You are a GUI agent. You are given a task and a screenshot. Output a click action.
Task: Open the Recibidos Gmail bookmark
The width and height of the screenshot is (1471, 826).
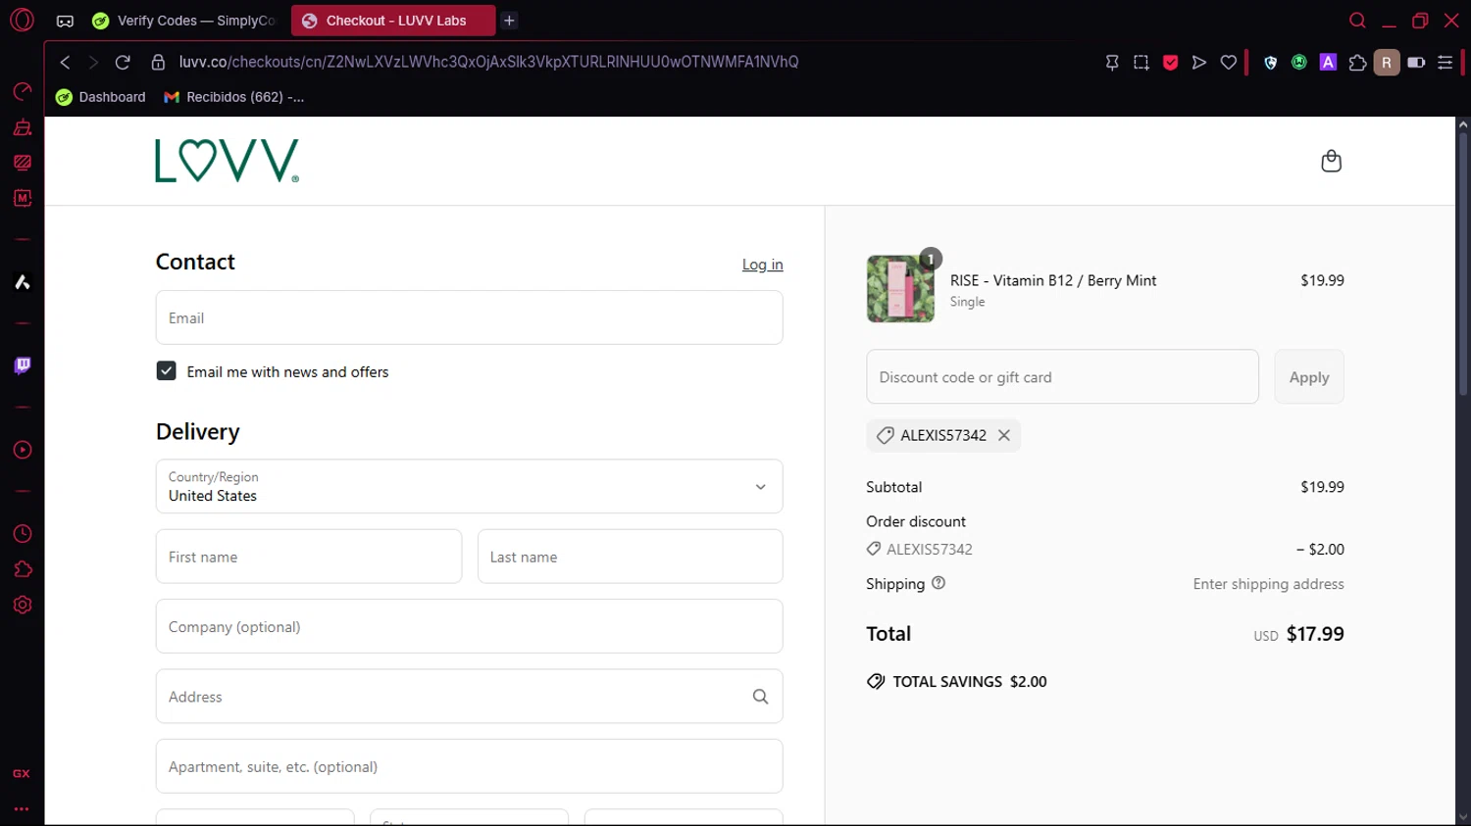point(234,97)
